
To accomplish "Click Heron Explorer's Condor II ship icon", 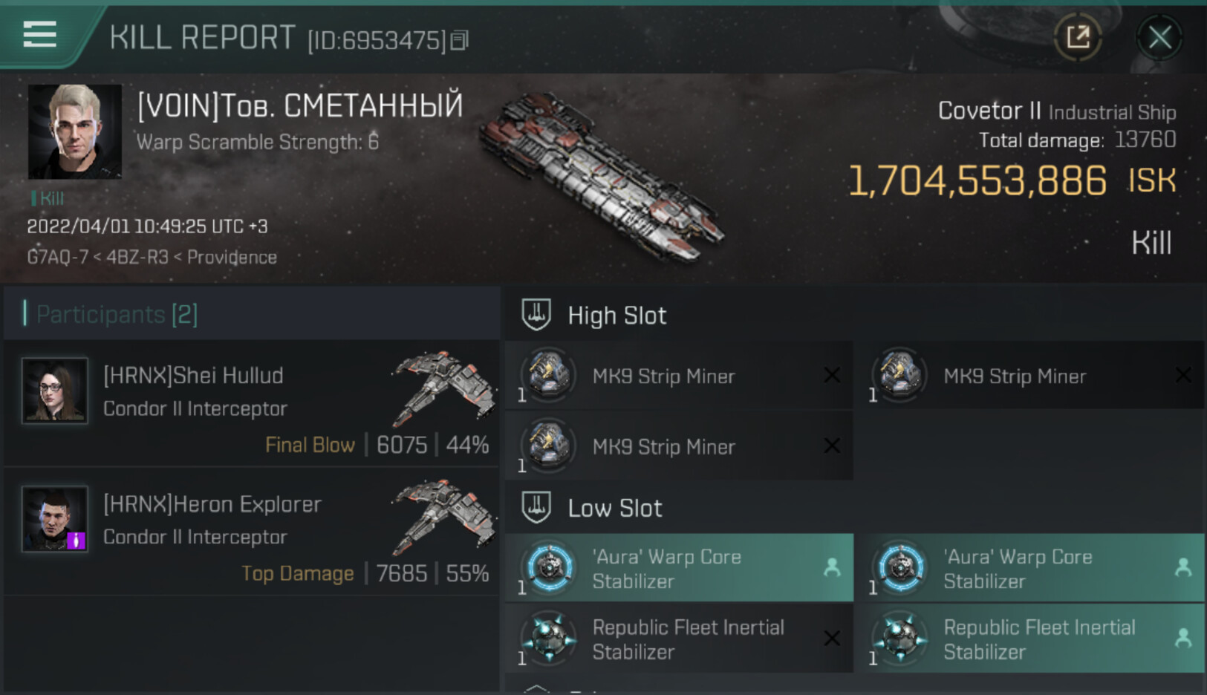I will point(443,515).
